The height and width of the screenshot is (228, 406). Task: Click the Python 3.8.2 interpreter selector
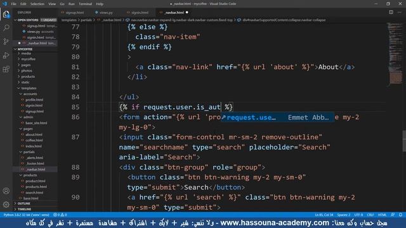coord(26,215)
